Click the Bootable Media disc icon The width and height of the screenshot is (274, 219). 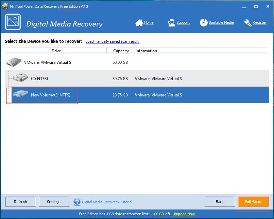204,23
